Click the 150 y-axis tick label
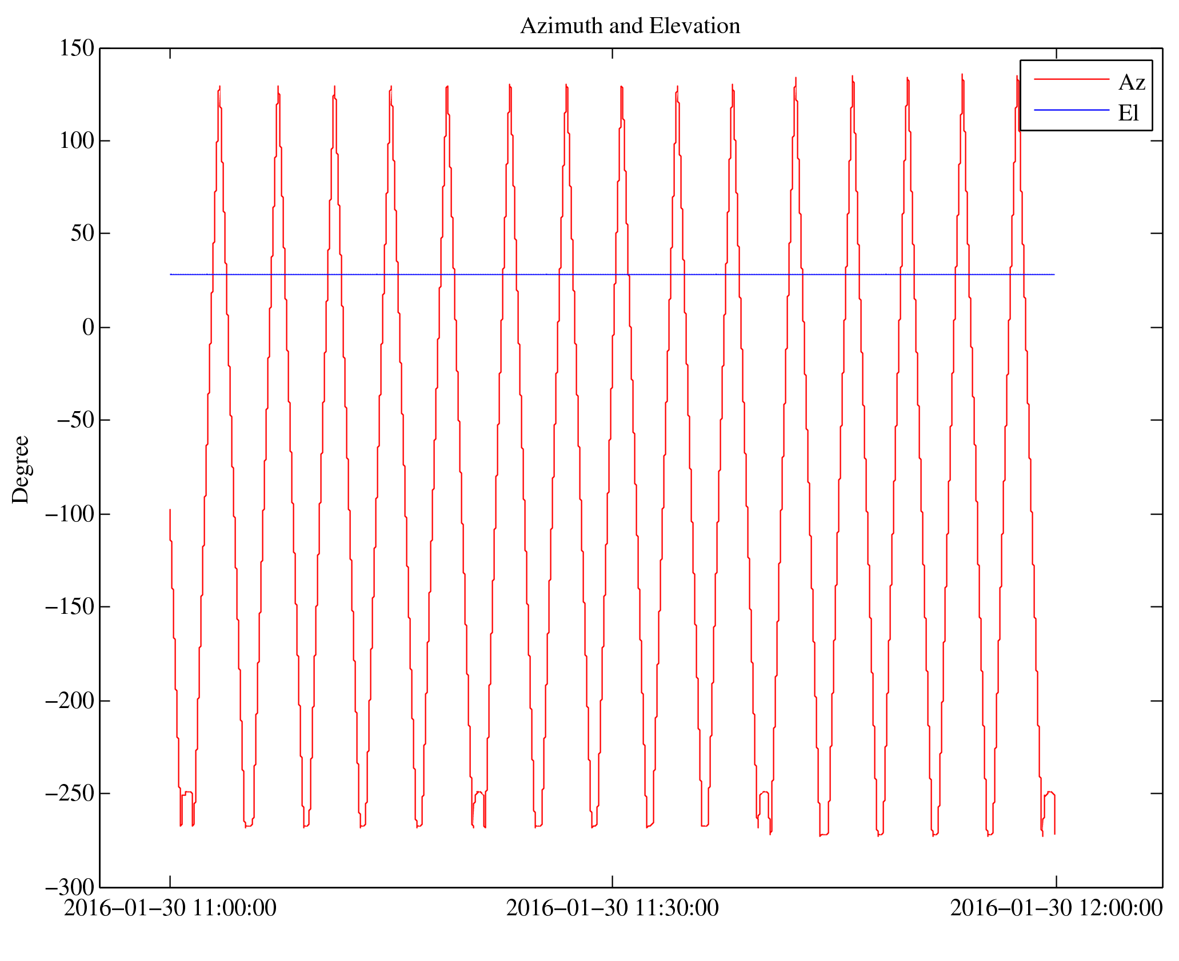The height and width of the screenshot is (961, 1179). (77, 49)
